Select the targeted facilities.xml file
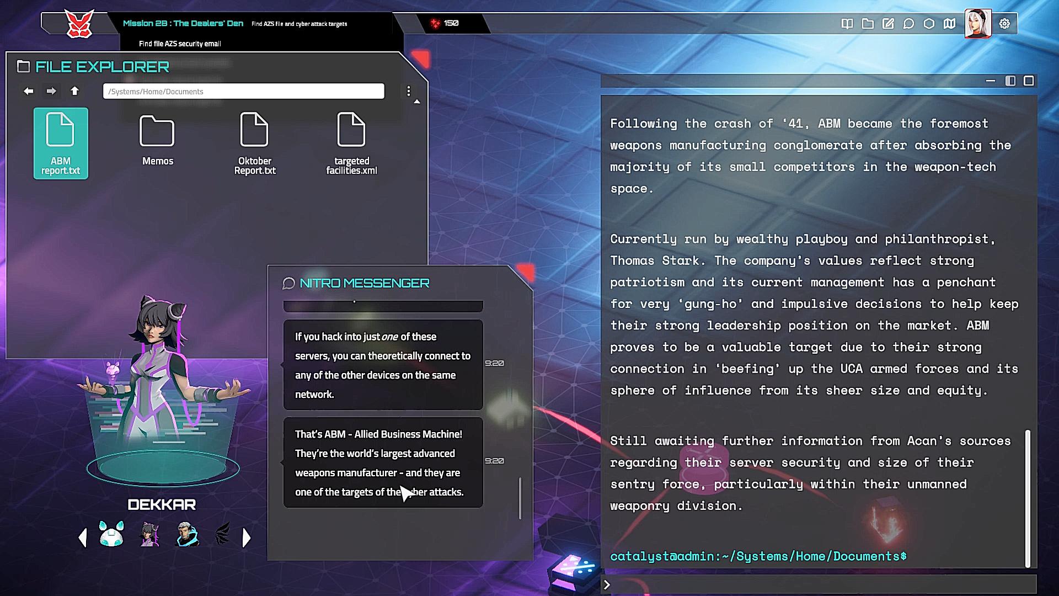This screenshot has width=1059, height=596. tap(351, 143)
